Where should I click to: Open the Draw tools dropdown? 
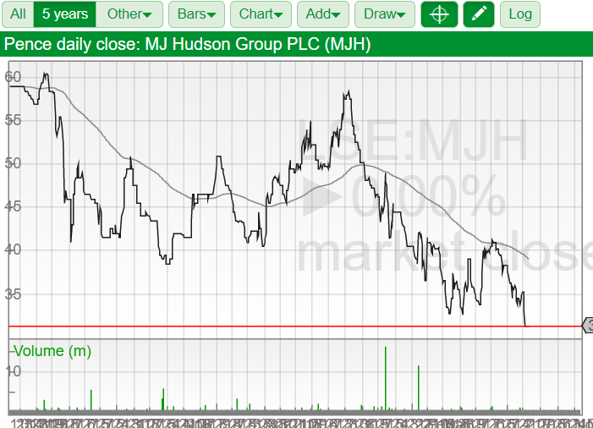click(385, 14)
